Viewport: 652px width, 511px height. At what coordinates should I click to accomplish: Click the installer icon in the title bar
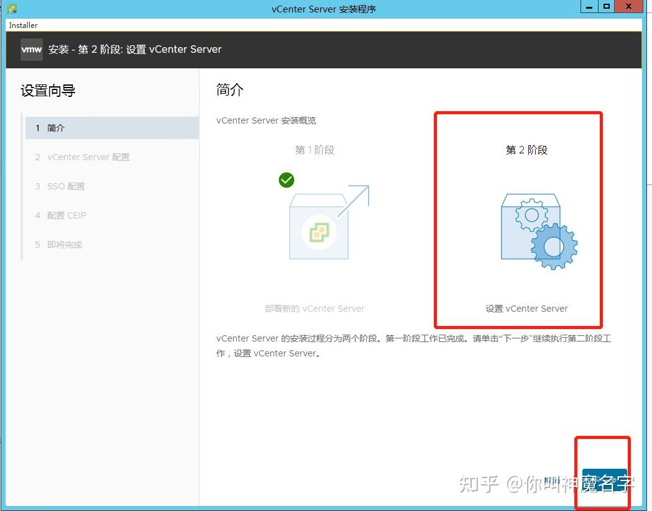(11, 8)
